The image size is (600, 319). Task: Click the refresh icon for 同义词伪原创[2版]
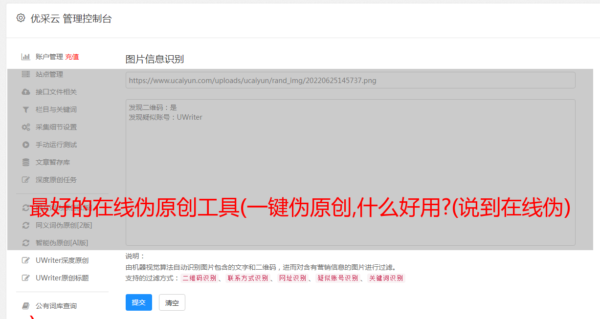(x=26, y=225)
